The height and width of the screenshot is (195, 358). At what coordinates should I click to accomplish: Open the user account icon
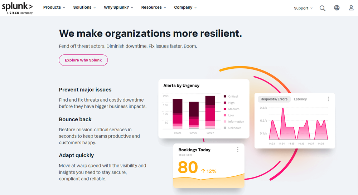click(x=351, y=8)
